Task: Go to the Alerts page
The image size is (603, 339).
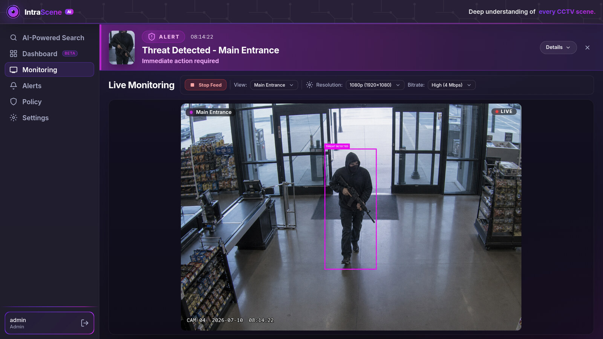Action: coord(49,86)
